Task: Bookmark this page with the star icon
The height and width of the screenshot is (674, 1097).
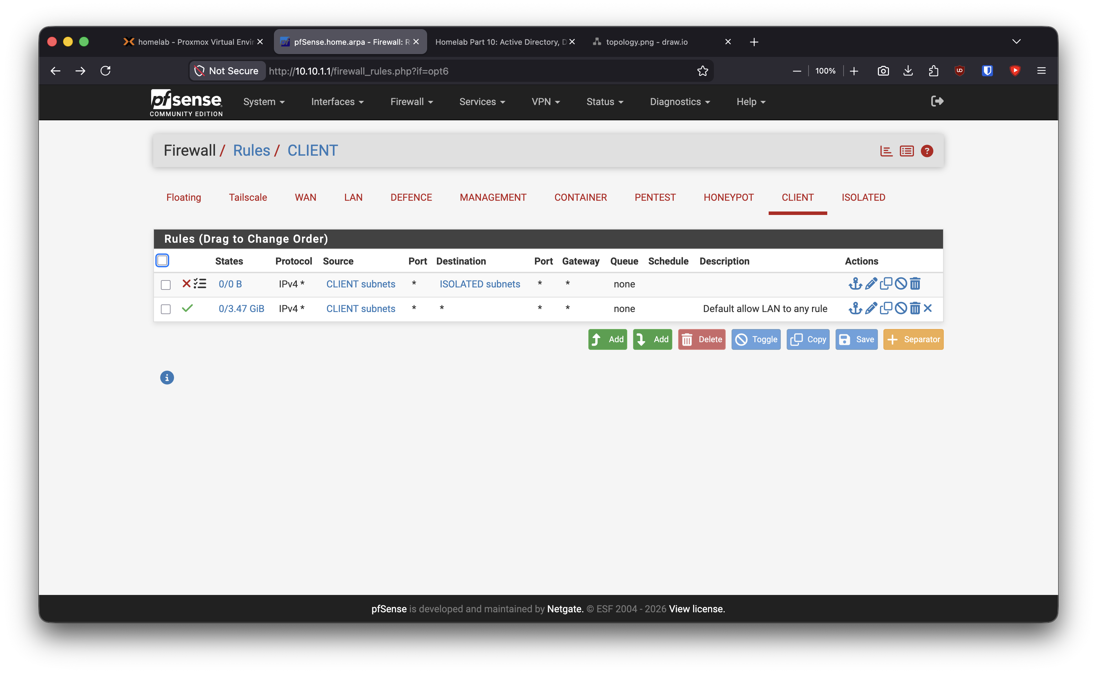Action: [x=702, y=71]
